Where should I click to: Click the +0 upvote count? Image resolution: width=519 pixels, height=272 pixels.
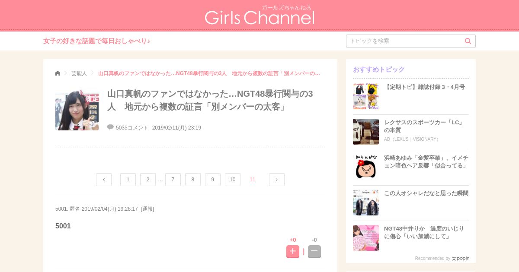[293, 240]
